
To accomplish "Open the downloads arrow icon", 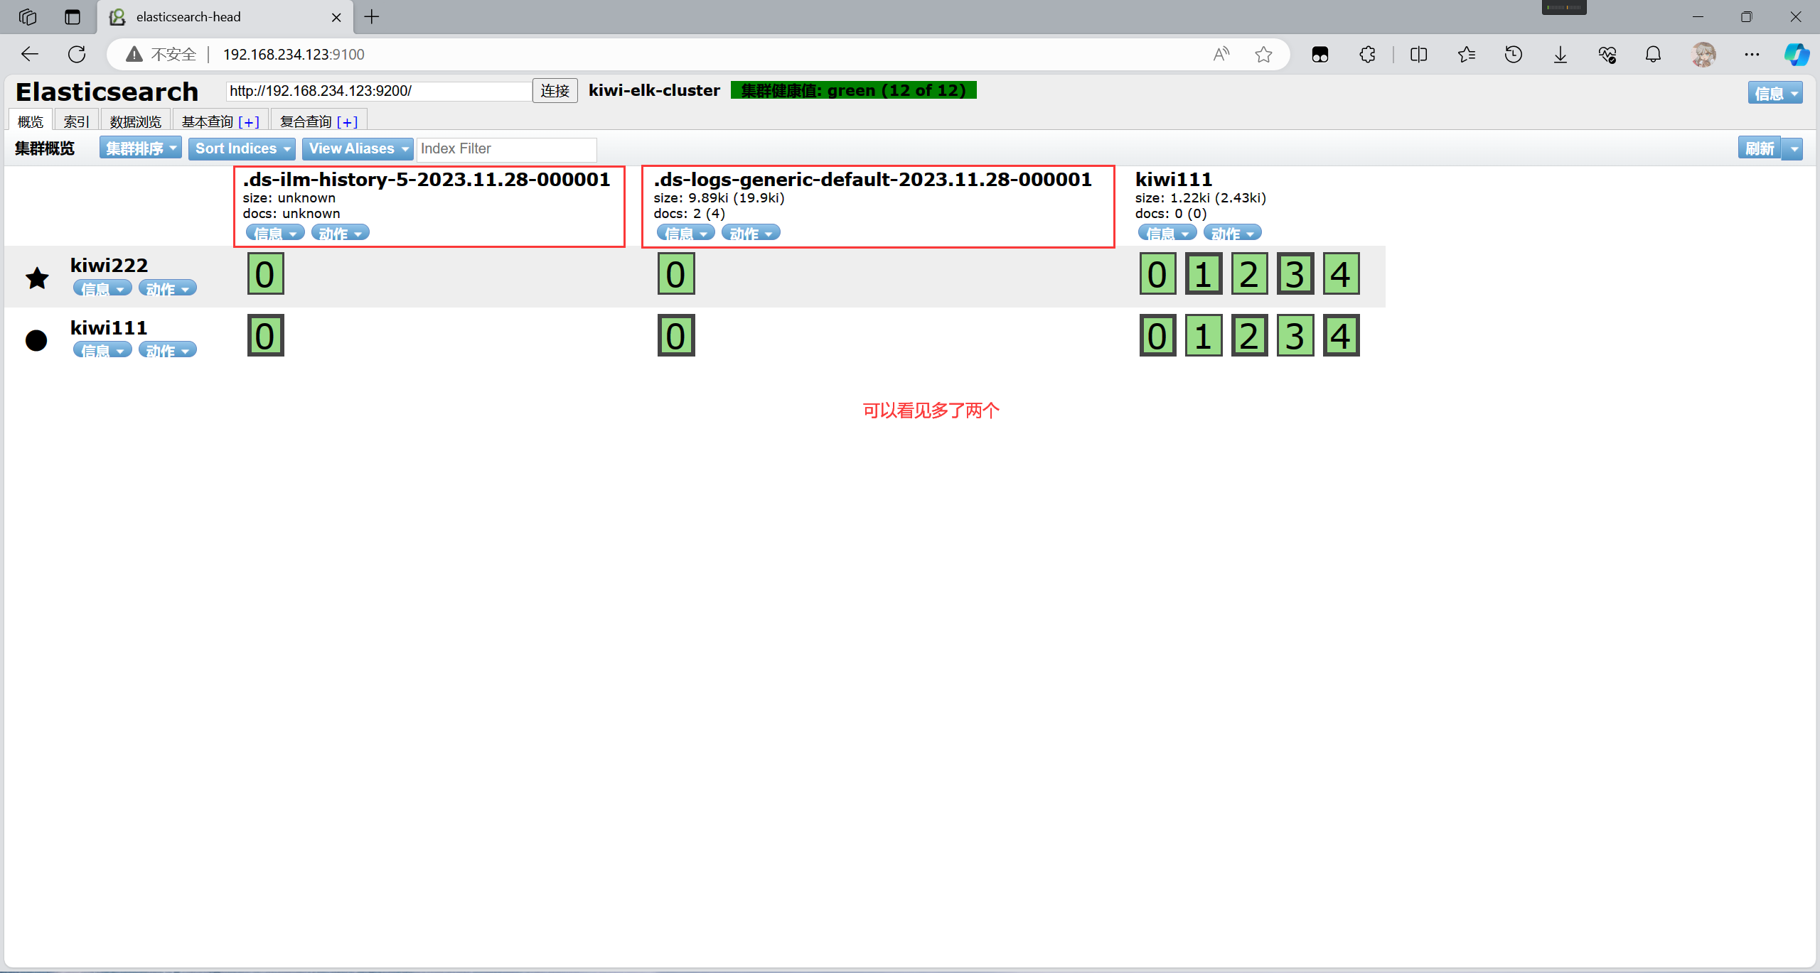I will tap(1561, 54).
